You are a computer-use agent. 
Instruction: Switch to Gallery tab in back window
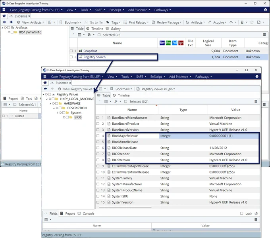(x=113, y=29)
